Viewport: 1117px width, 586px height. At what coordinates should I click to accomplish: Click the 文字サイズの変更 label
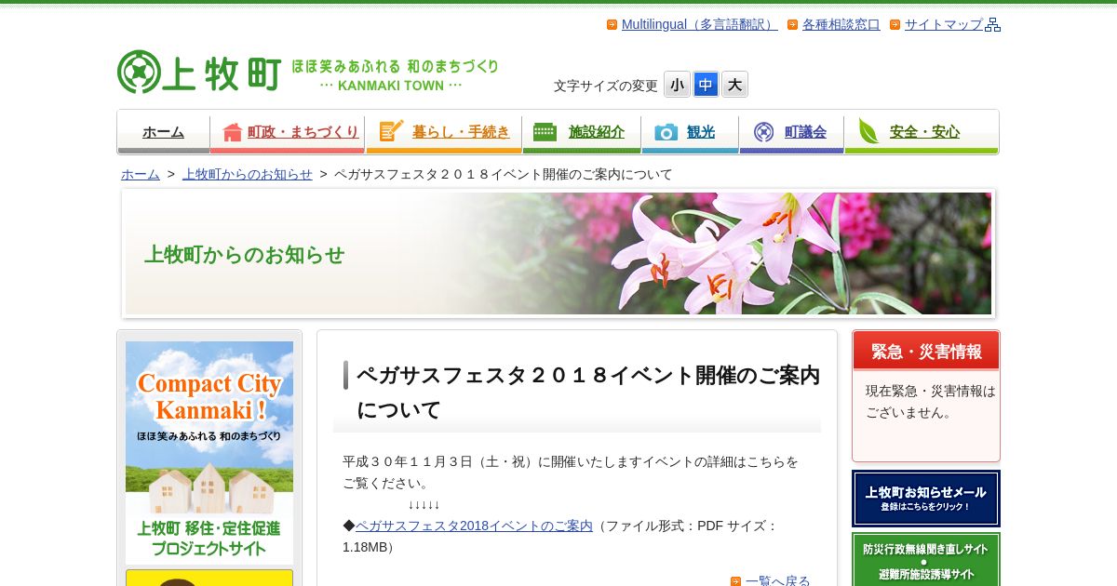pos(606,86)
